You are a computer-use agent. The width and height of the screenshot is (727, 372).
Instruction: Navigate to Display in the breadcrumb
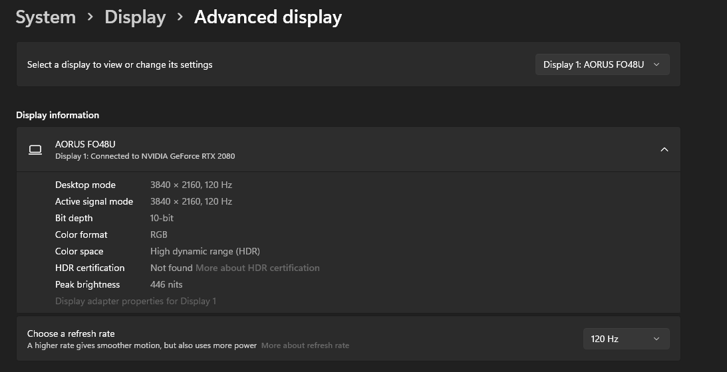tap(135, 17)
